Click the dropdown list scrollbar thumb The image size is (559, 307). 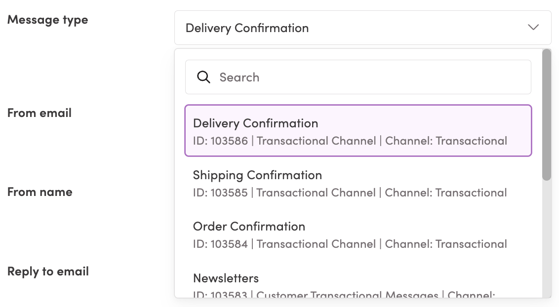[x=546, y=115]
